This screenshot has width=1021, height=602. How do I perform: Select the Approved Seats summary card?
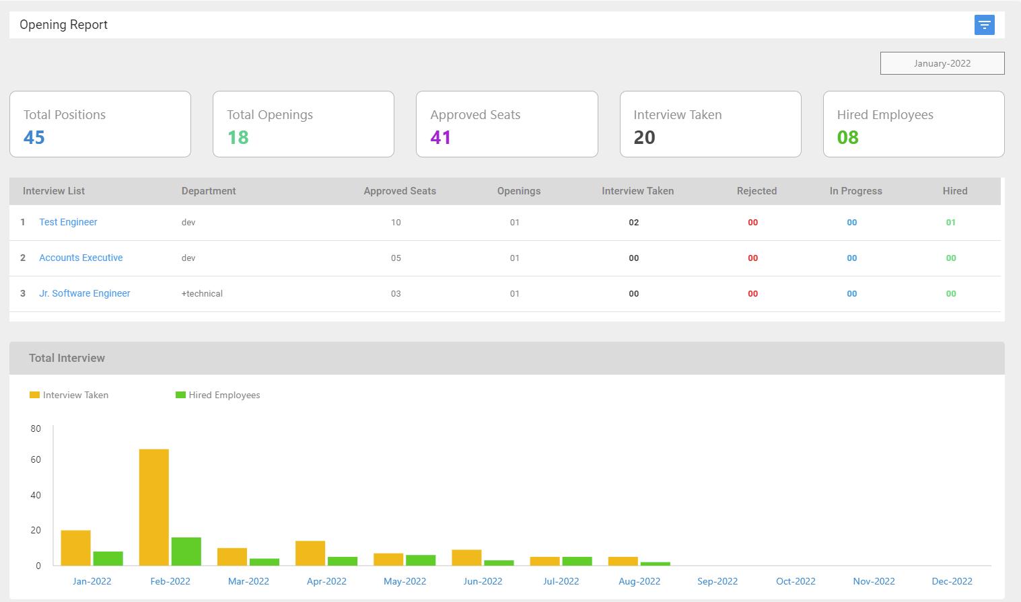point(507,124)
